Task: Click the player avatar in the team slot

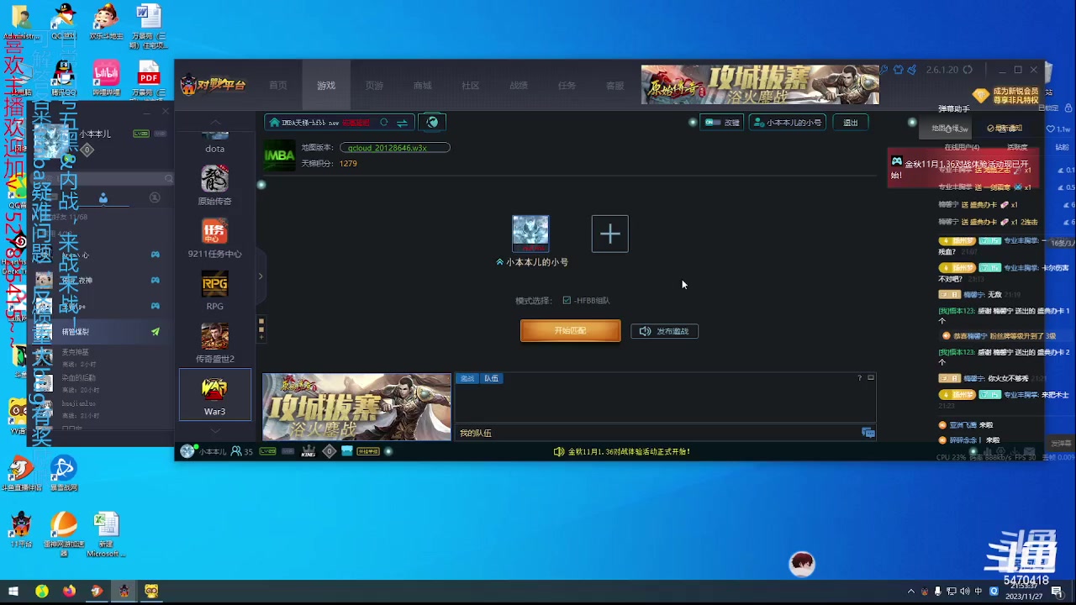Action: pos(530,233)
